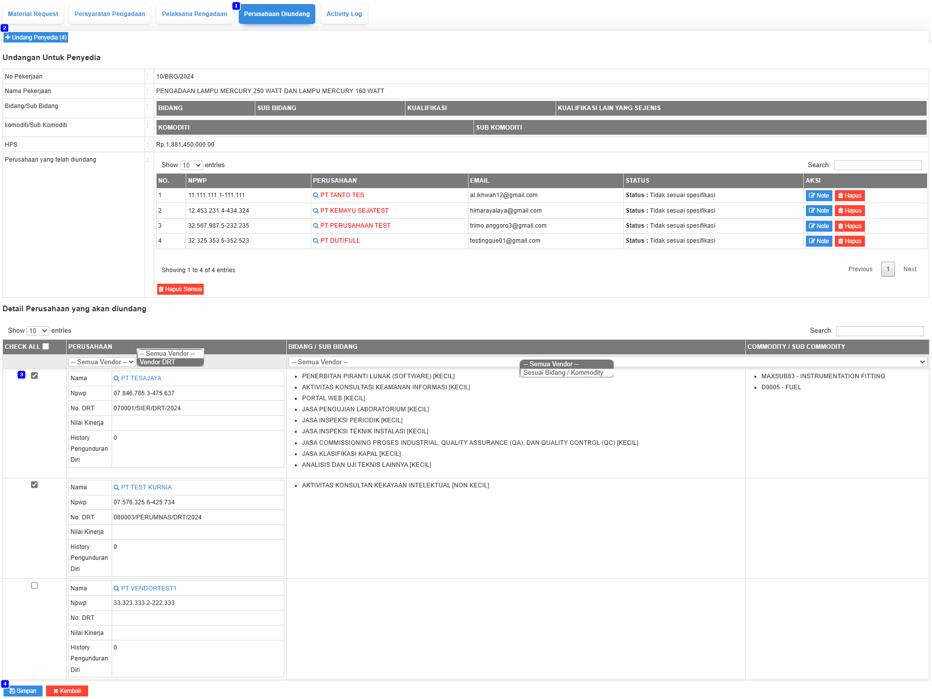Check the PT VENDORTEST1 checkbox

[x=35, y=586]
